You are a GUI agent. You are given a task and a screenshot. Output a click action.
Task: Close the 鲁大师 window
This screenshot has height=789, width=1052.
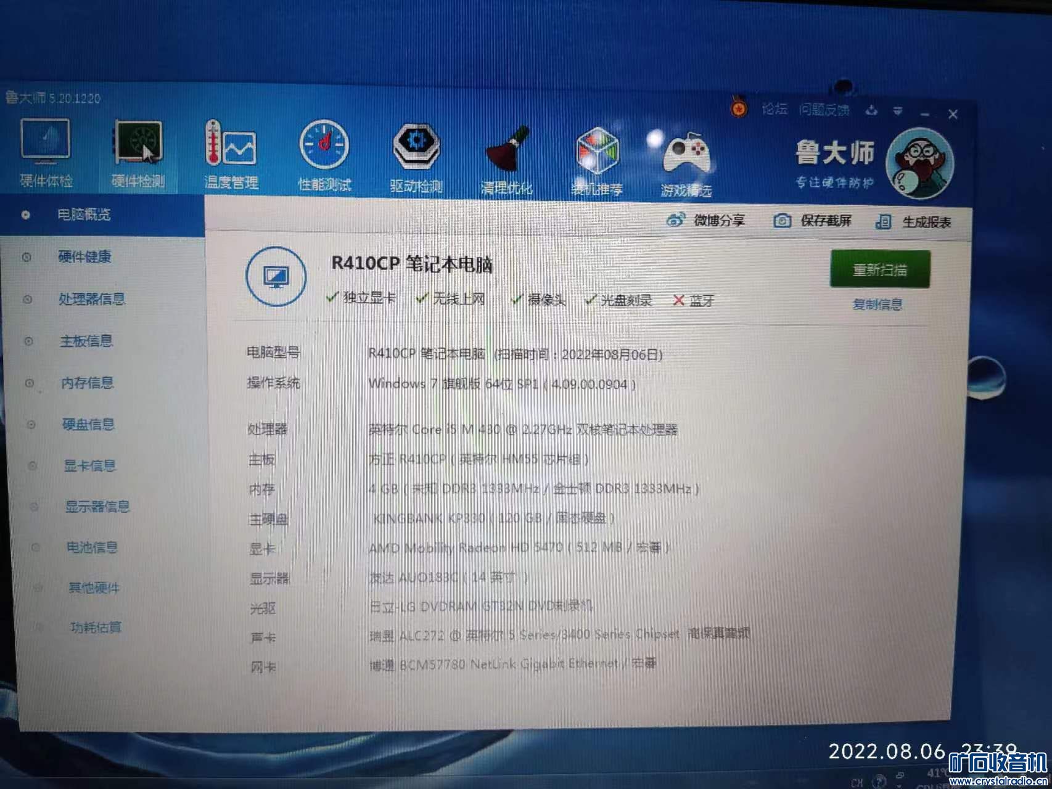pyautogui.click(x=953, y=114)
